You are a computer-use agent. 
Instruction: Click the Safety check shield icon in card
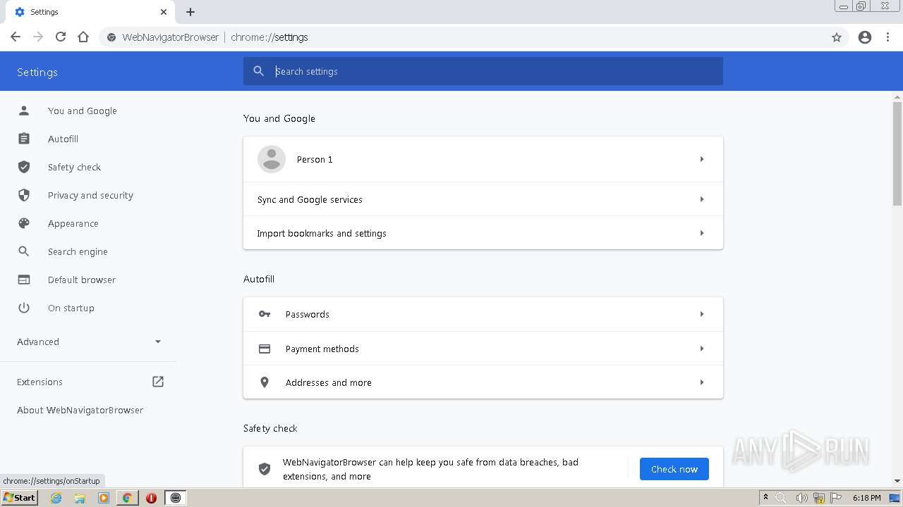(265, 469)
